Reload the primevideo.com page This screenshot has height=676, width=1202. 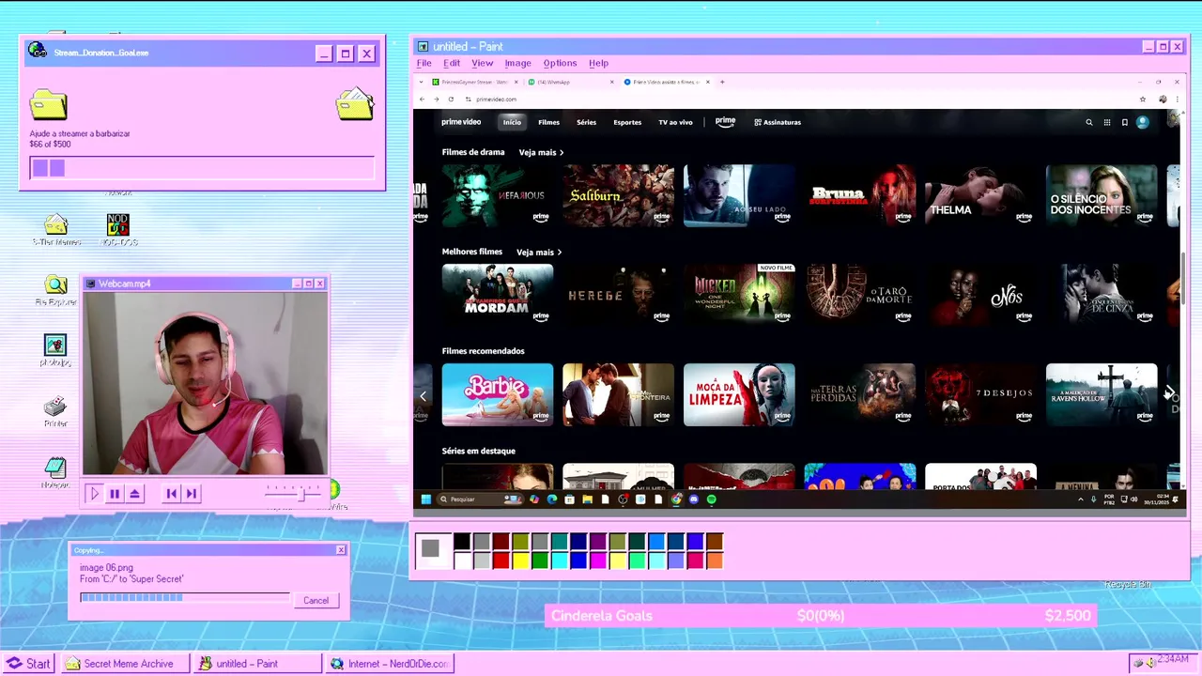(451, 99)
